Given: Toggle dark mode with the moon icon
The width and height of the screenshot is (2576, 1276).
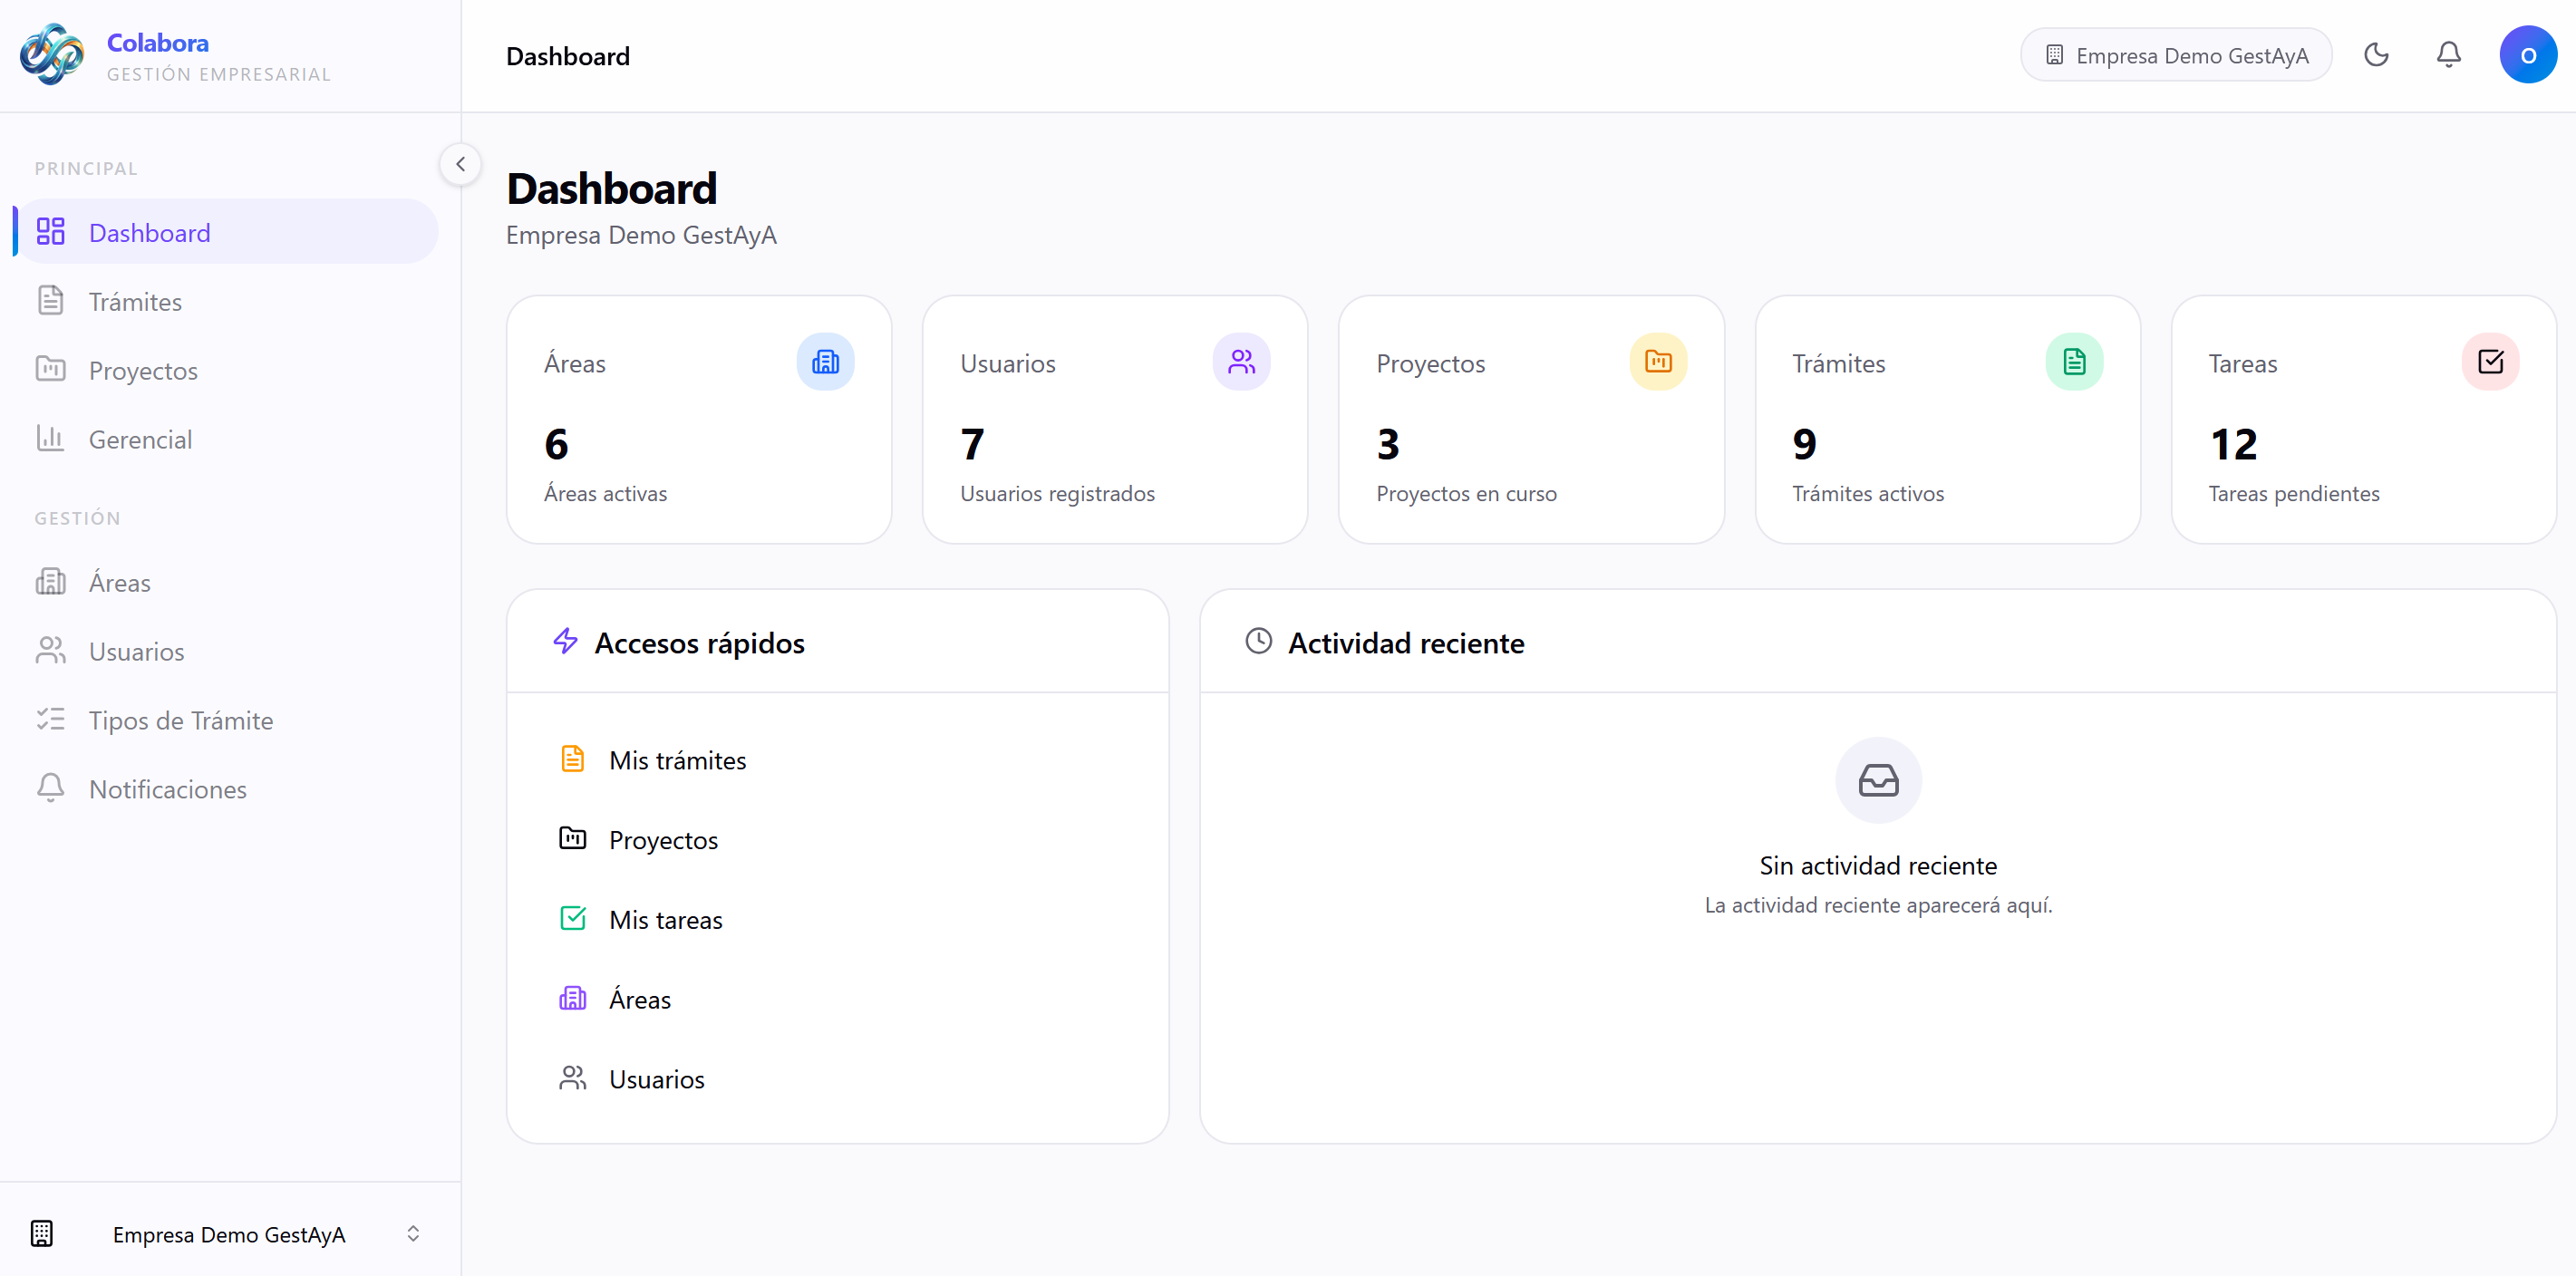Looking at the screenshot, I should pos(2377,55).
